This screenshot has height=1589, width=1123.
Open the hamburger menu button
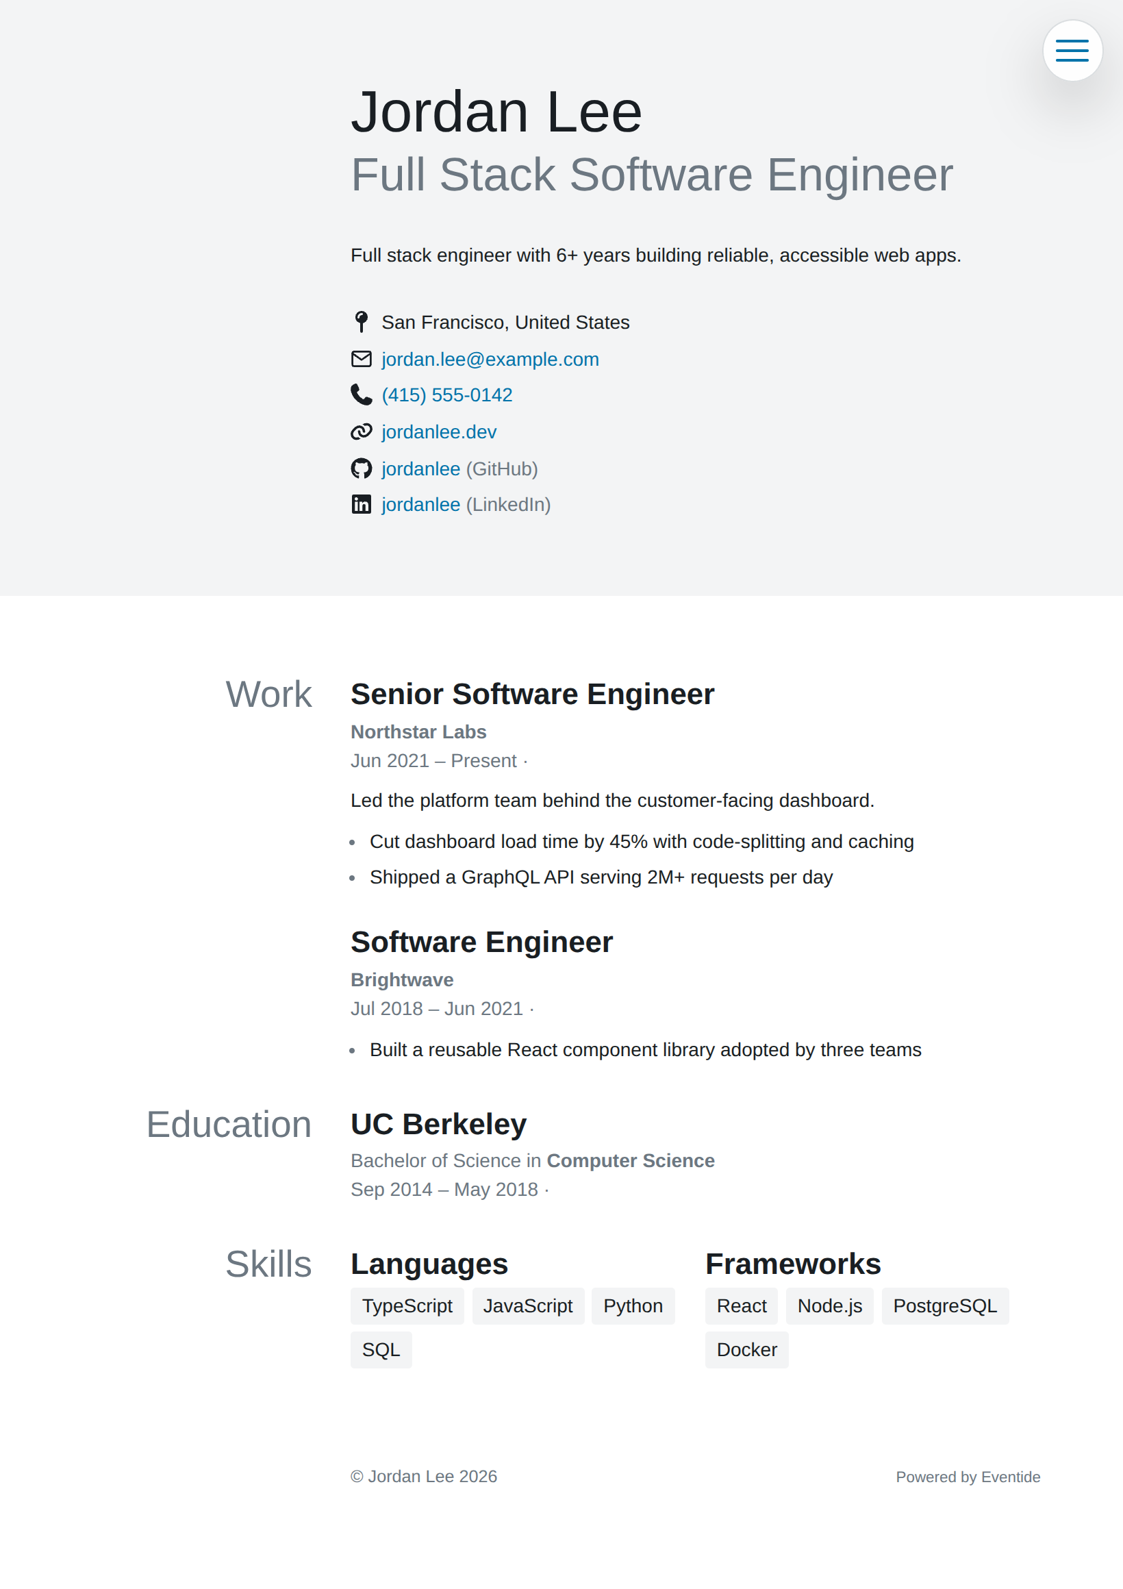point(1072,51)
